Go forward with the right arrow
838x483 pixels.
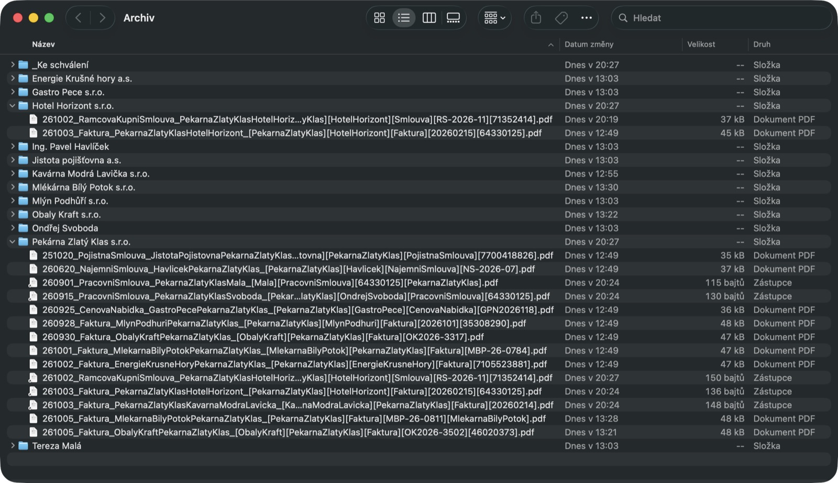point(102,18)
